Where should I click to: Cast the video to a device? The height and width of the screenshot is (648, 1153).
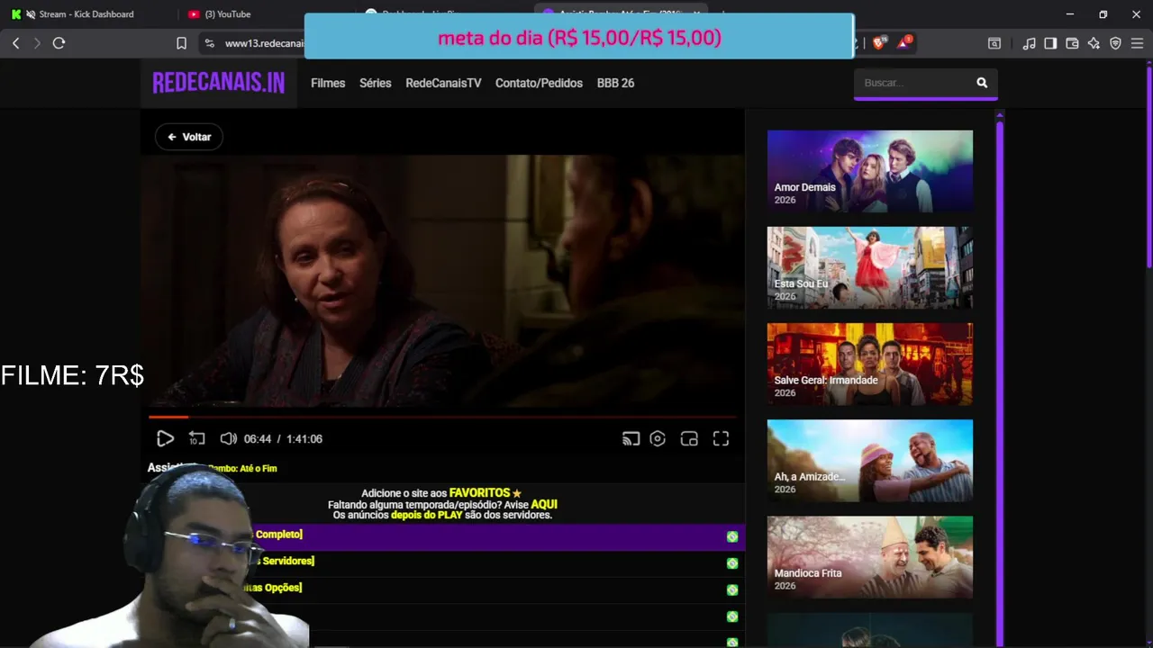(631, 439)
